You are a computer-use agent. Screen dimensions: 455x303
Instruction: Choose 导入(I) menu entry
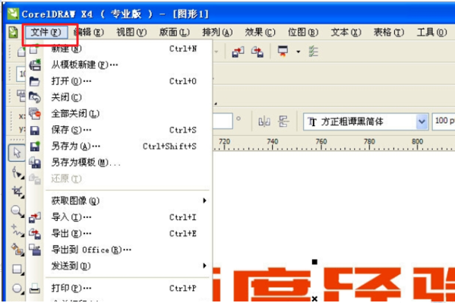(119, 216)
